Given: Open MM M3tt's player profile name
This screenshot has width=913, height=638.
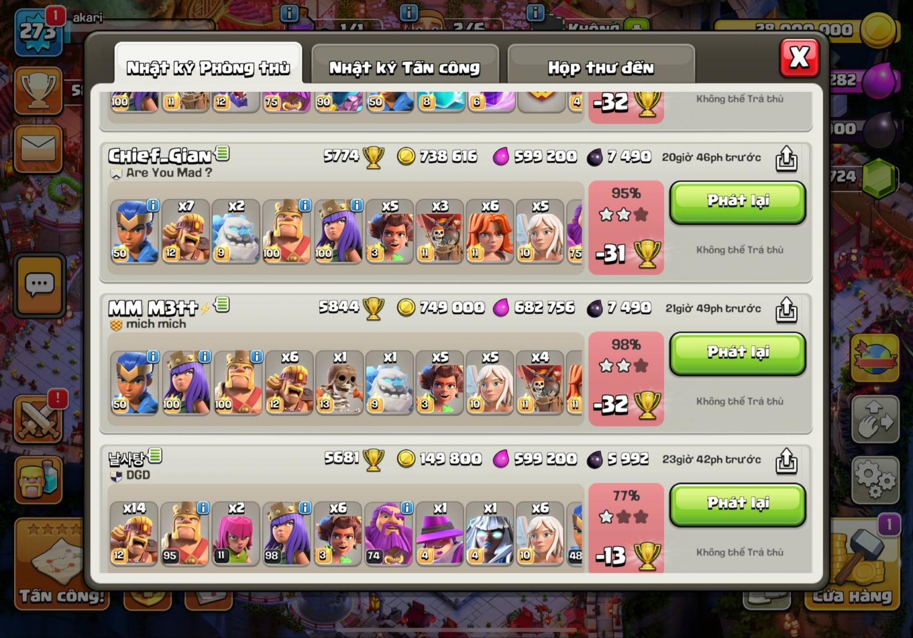Looking at the screenshot, I should point(153,308).
